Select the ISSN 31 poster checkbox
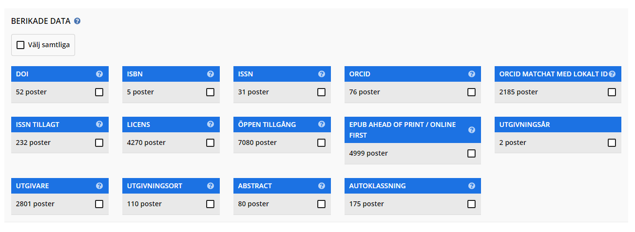The width and height of the screenshot is (635, 232). (x=322, y=92)
